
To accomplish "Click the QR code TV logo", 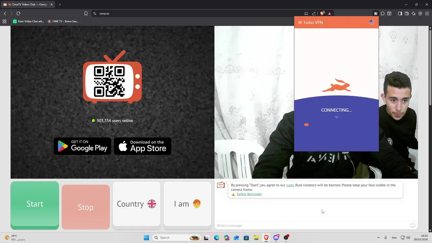I will [x=112, y=77].
